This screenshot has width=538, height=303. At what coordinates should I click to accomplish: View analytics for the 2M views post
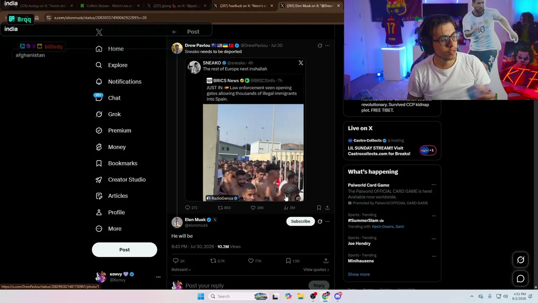coord(289,207)
